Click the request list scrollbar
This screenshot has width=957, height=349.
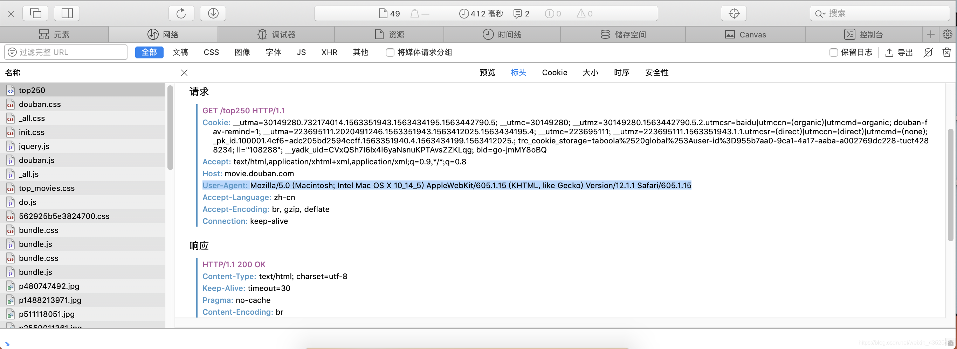click(170, 128)
